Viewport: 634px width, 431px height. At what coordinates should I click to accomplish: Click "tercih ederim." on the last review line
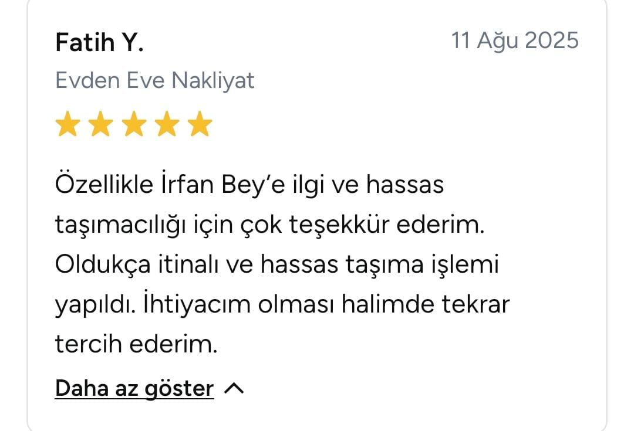pos(136,345)
